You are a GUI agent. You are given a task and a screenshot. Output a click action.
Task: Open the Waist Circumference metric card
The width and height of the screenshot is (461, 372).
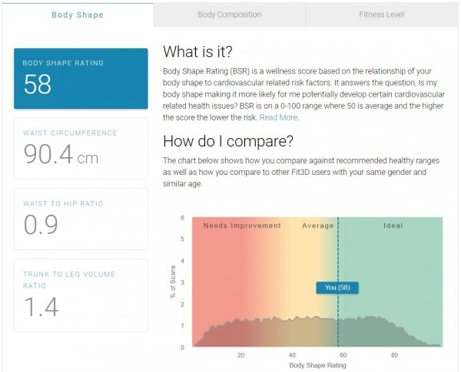coord(81,148)
